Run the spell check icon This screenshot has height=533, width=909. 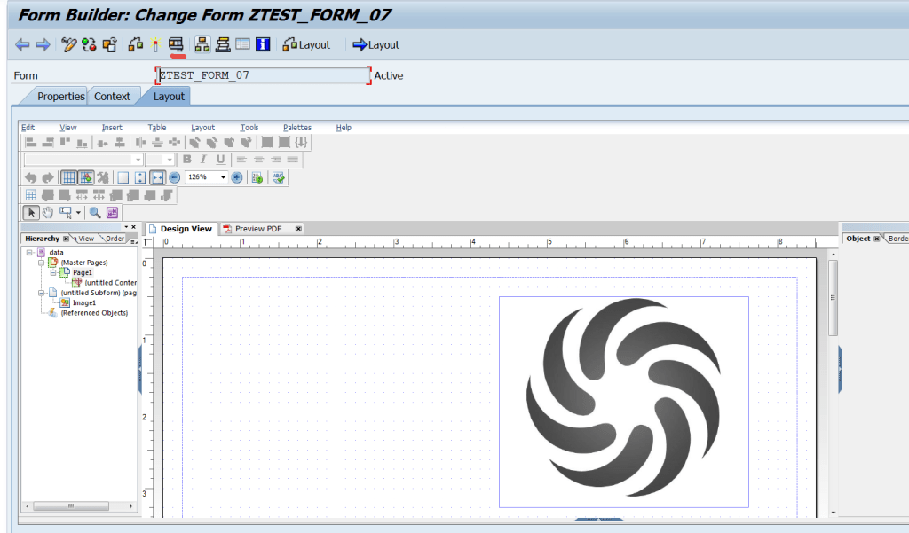(277, 176)
